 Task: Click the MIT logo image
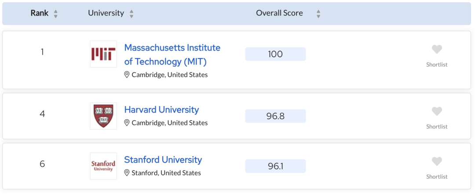point(103,54)
